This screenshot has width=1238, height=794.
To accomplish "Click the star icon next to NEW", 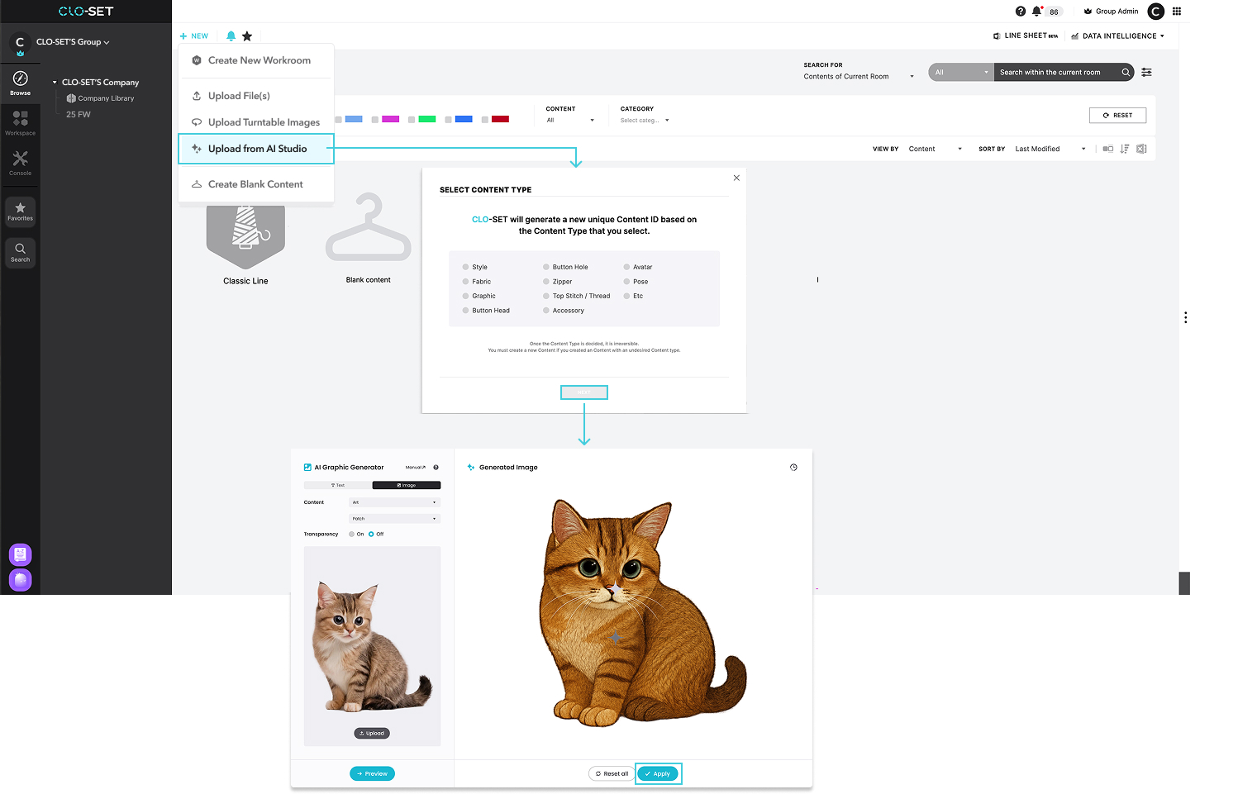I will [246, 36].
